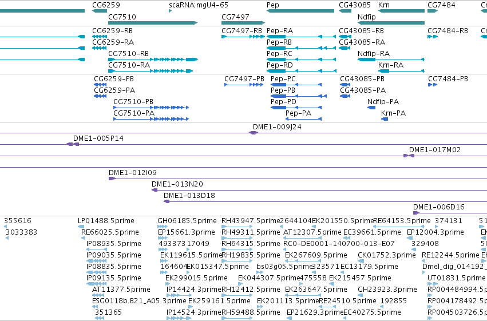Select the Pep gene bar
The height and width of the screenshot is (321, 487).
300,11
